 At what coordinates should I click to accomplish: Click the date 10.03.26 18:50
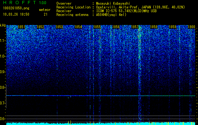(16, 14)
